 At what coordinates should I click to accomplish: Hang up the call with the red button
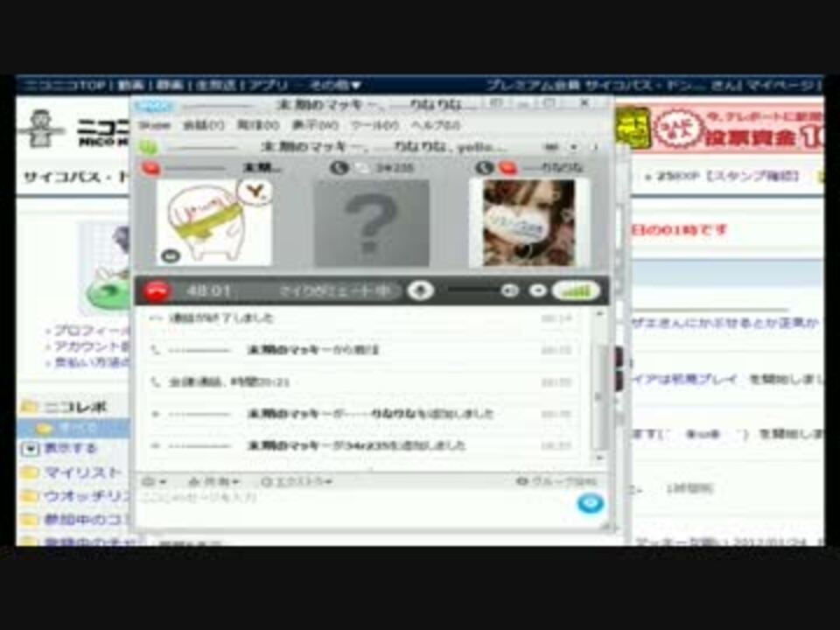click(x=157, y=290)
